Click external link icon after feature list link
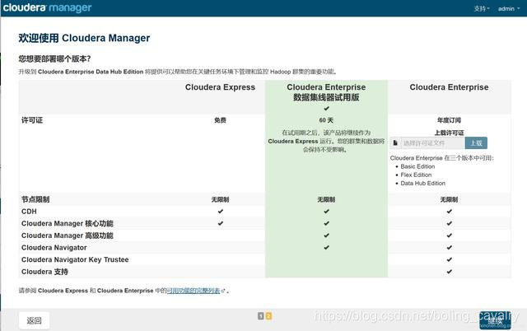 tap(223, 291)
